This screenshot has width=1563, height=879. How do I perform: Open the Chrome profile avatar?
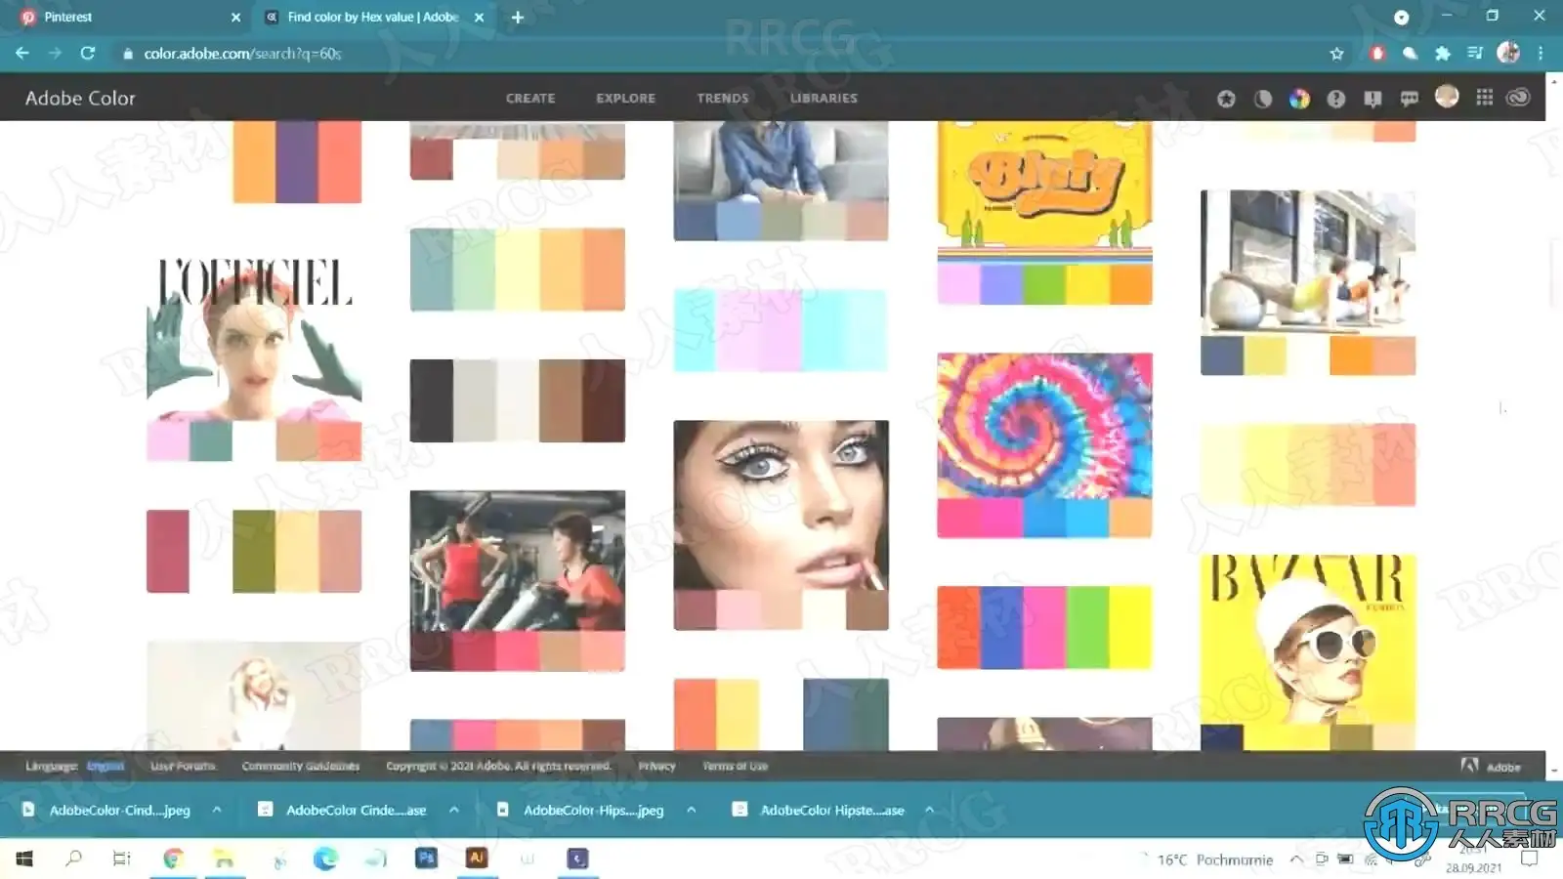[x=1508, y=53]
